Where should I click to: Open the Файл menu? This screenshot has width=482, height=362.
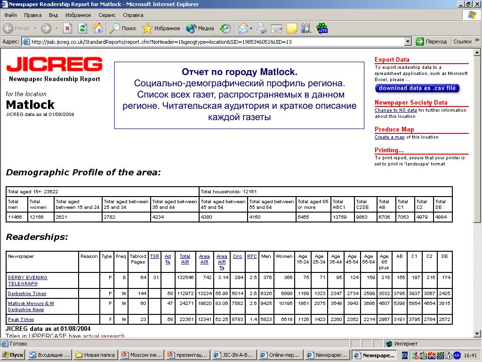10,15
